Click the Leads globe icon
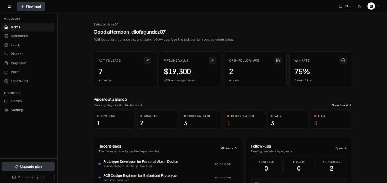Image resolution: width=387 pixels, height=183 pixels. pos(6,45)
